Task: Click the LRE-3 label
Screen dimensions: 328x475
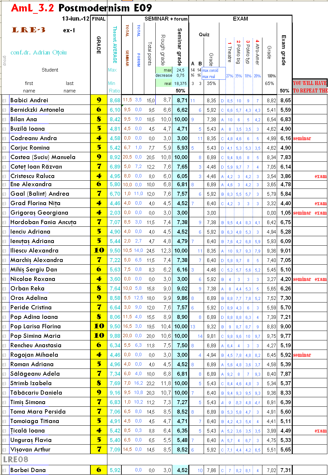Action: tap(28, 30)
